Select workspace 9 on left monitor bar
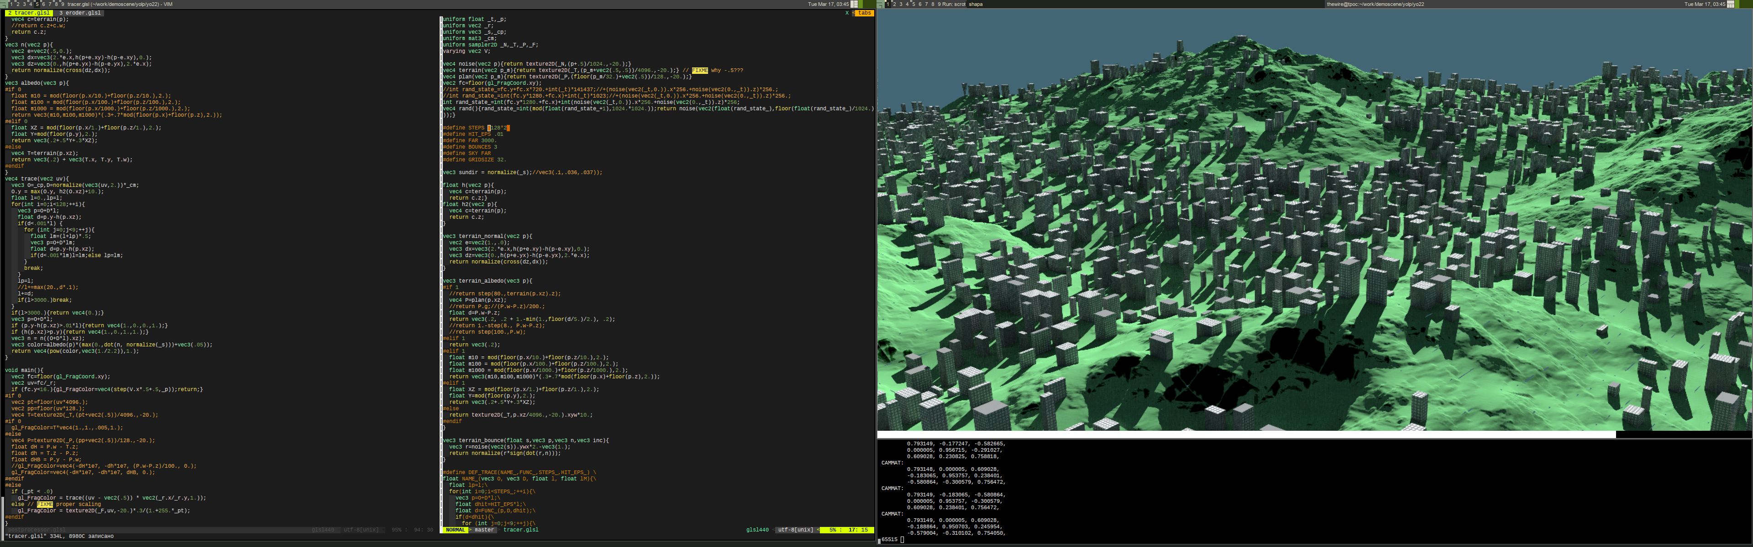Screen dimensions: 1753x547 coord(63,4)
